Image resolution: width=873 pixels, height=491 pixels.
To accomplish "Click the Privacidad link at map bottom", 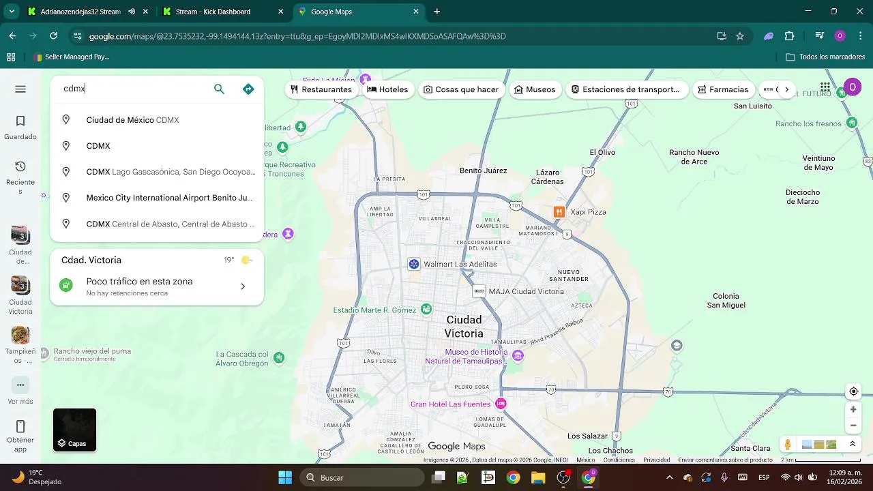I will [x=656, y=460].
